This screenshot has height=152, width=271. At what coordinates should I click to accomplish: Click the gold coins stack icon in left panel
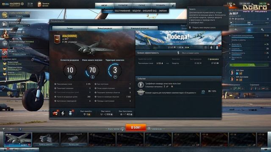point(5,15)
